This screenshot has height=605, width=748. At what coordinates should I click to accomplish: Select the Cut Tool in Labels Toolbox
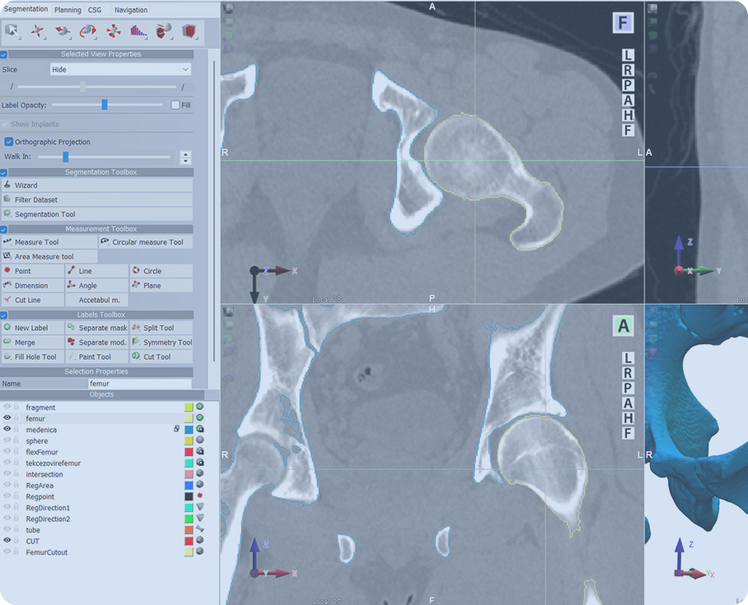pos(161,356)
